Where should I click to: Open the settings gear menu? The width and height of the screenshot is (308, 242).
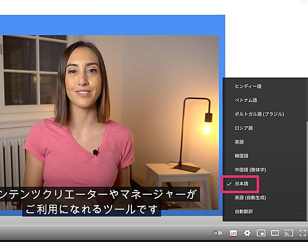247,233
